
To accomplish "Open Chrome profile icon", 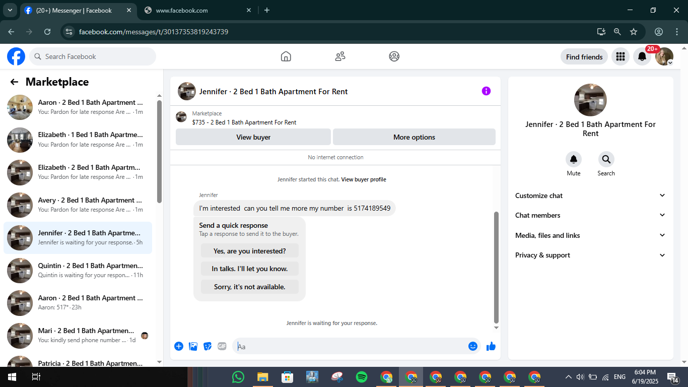I will 659,32.
